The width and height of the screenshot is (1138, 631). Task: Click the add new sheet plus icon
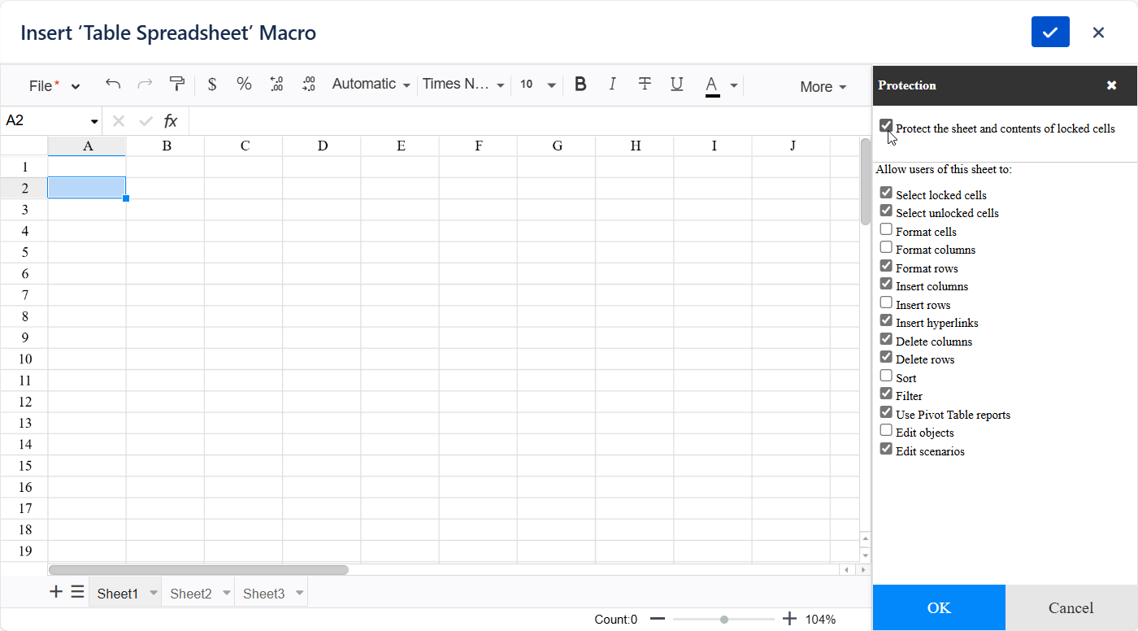pos(56,592)
